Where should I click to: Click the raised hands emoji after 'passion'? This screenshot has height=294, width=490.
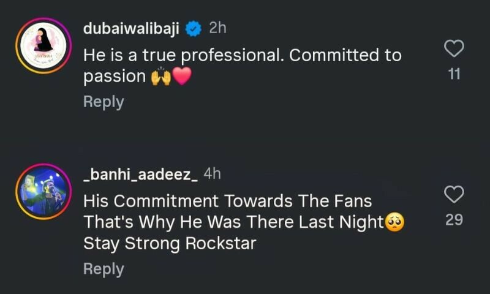(x=160, y=77)
